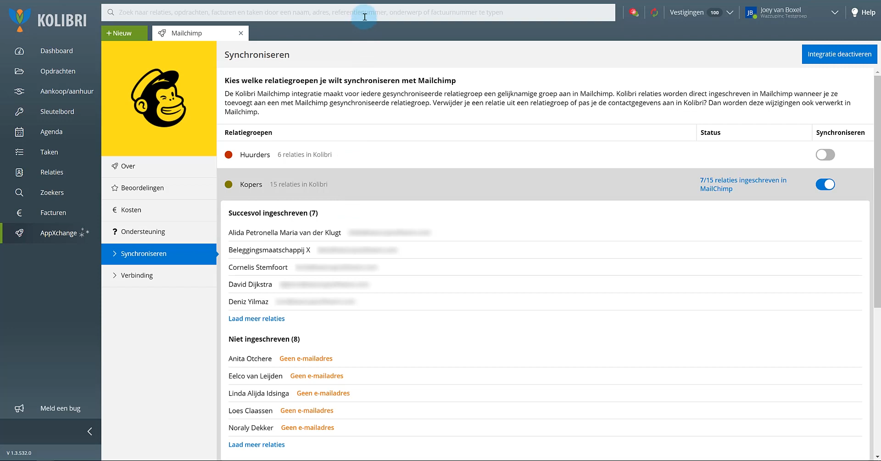Click the Mailchimp monkey logo
This screenshot has height=461, width=881.
coord(159,98)
